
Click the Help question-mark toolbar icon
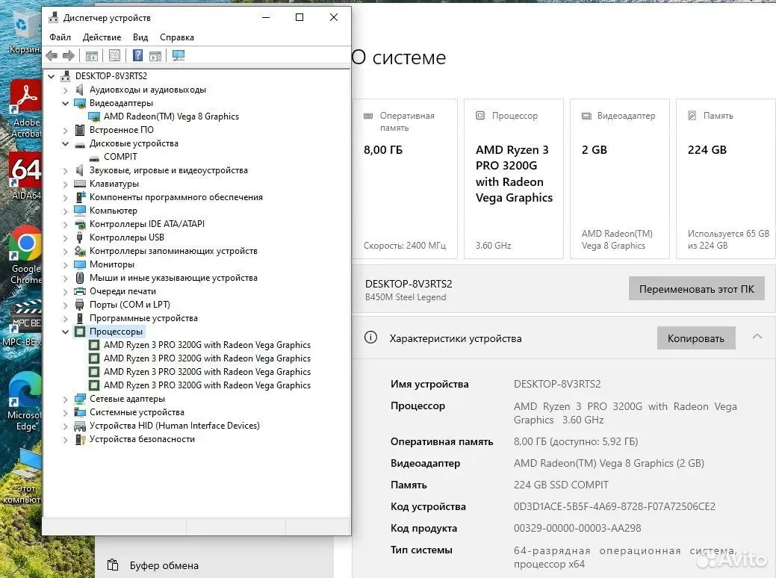137,56
